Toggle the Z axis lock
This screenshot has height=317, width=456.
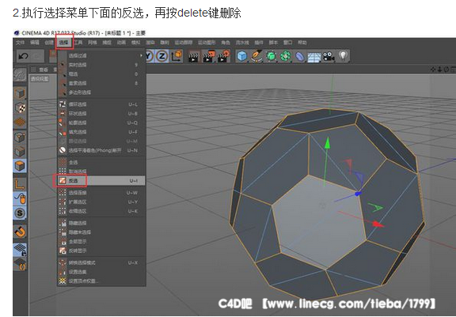click(x=162, y=56)
